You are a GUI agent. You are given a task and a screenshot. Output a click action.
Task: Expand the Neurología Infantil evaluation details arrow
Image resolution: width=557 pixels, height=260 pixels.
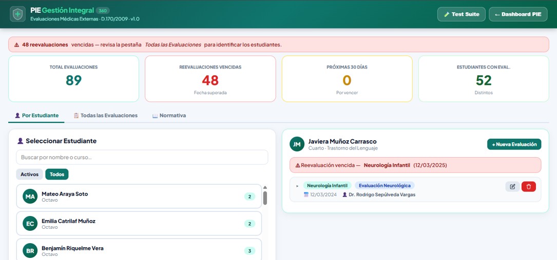(297, 186)
